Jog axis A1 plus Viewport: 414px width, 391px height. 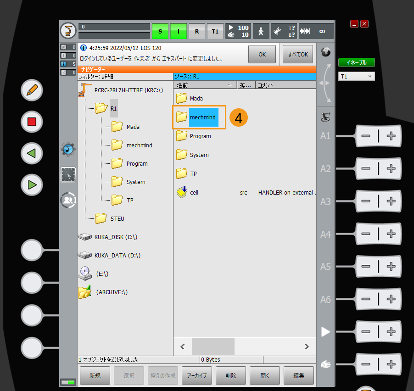coord(391,136)
